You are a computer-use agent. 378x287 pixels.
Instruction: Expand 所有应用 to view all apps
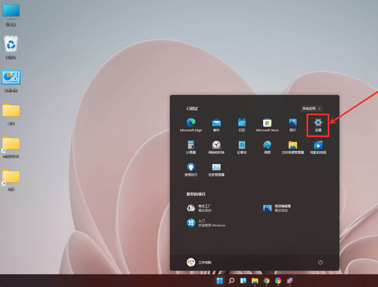point(311,108)
